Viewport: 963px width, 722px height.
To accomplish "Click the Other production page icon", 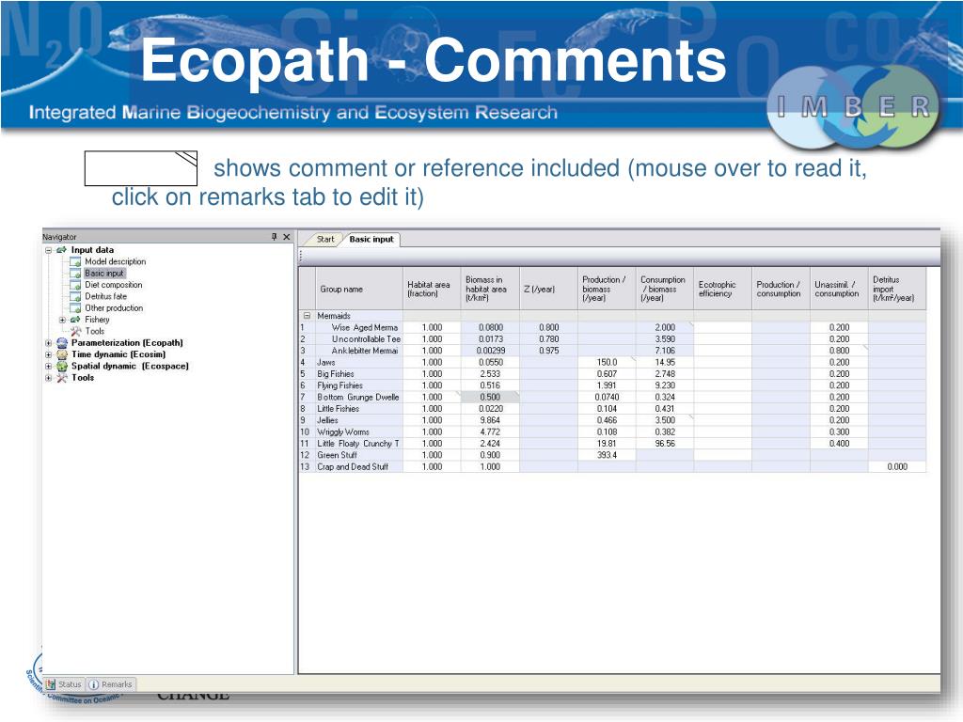I will [75, 308].
